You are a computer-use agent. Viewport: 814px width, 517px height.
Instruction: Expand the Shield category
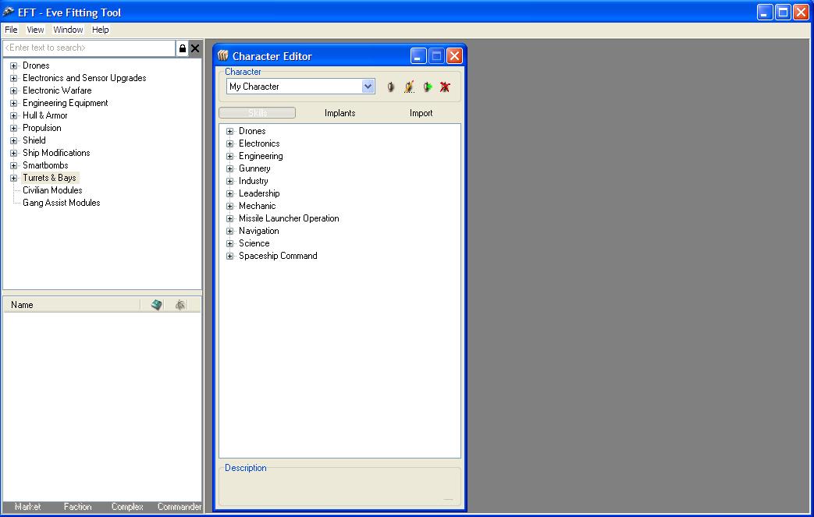pos(14,140)
